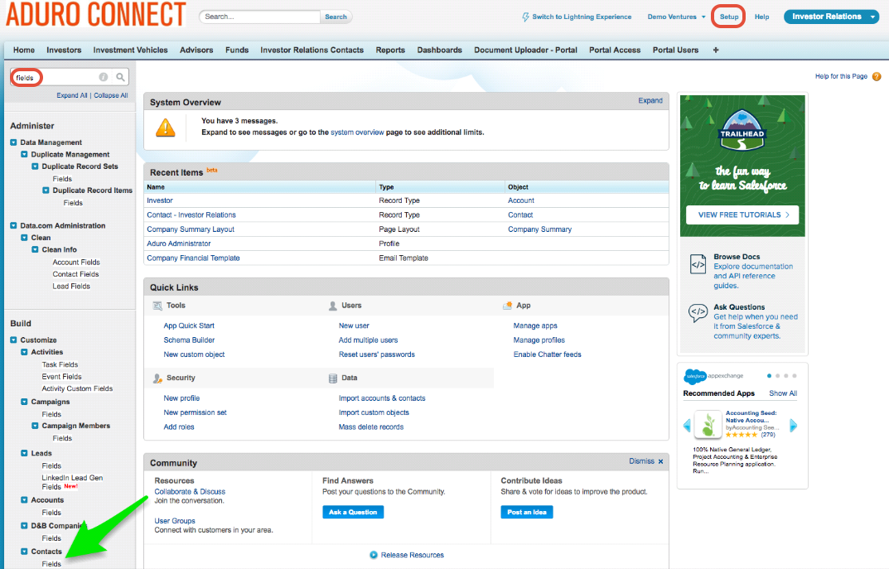Click the lightning bolt icon by Switch link
This screenshot has width=889, height=569.
525,17
